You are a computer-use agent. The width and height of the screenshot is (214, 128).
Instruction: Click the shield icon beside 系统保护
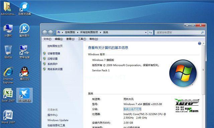(44, 64)
